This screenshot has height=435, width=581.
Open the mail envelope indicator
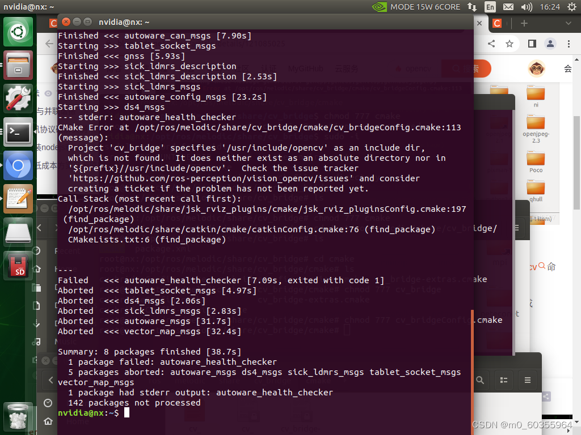pos(508,7)
